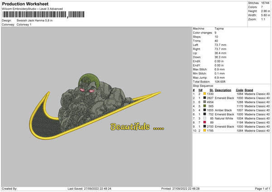Image resolution: width=272 pixels, height=192 pixels.
Task: Click 'Emerald Black' in the 2827 row
Action: [x=224, y=98]
